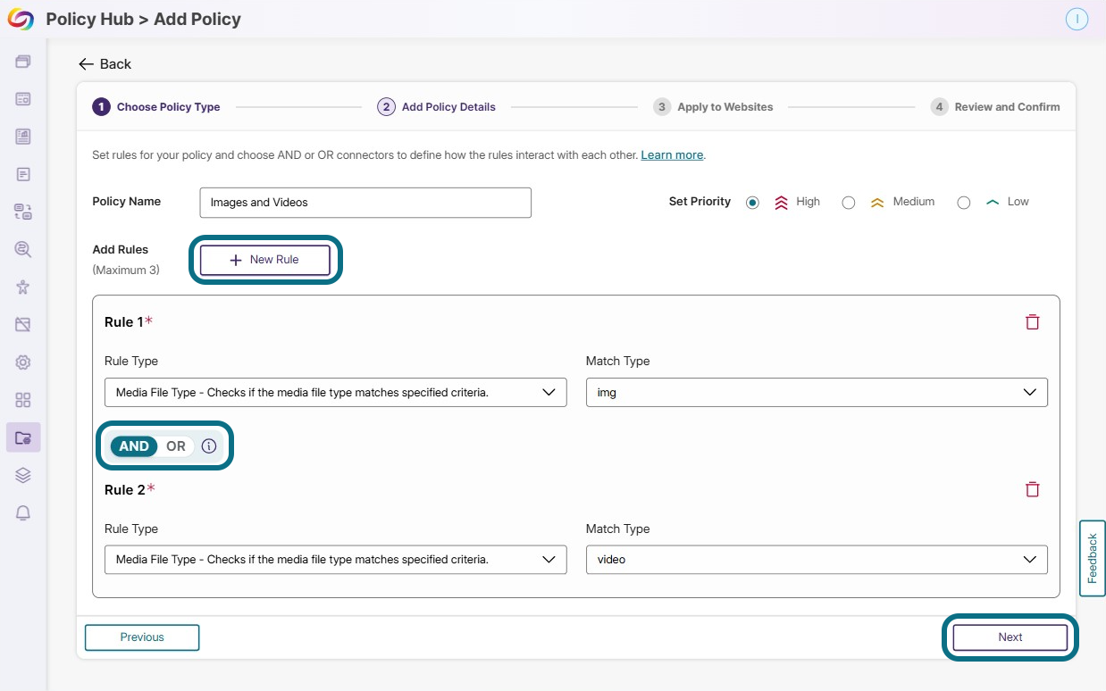The height and width of the screenshot is (691, 1106).
Task: Open the Feedback side tab
Action: (x=1092, y=558)
